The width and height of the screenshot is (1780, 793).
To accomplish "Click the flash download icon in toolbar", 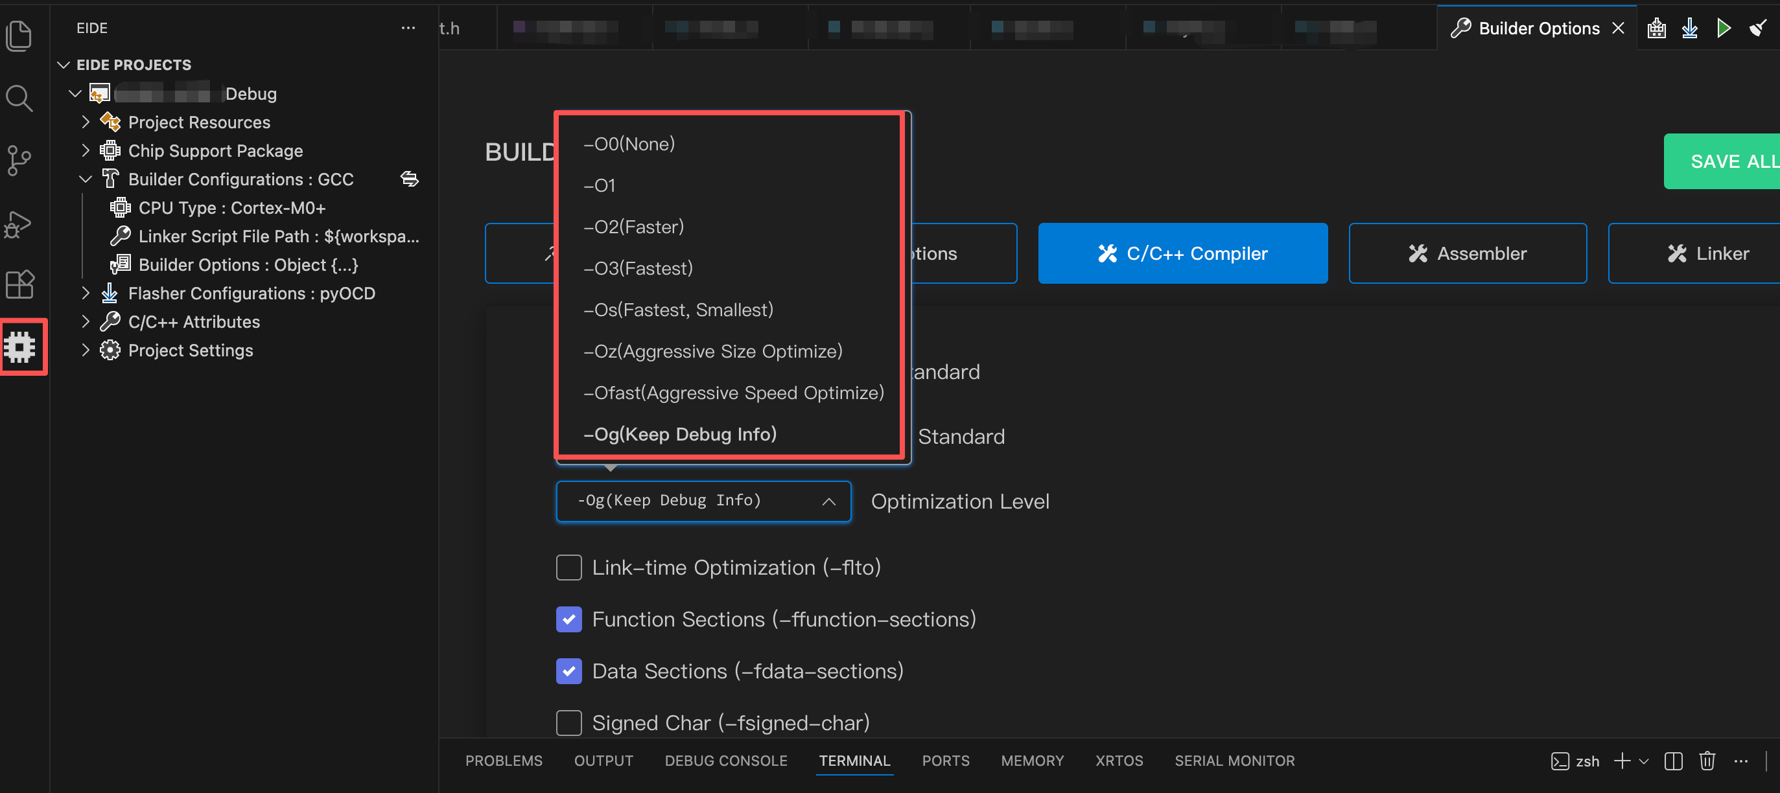I will 1689,29.
